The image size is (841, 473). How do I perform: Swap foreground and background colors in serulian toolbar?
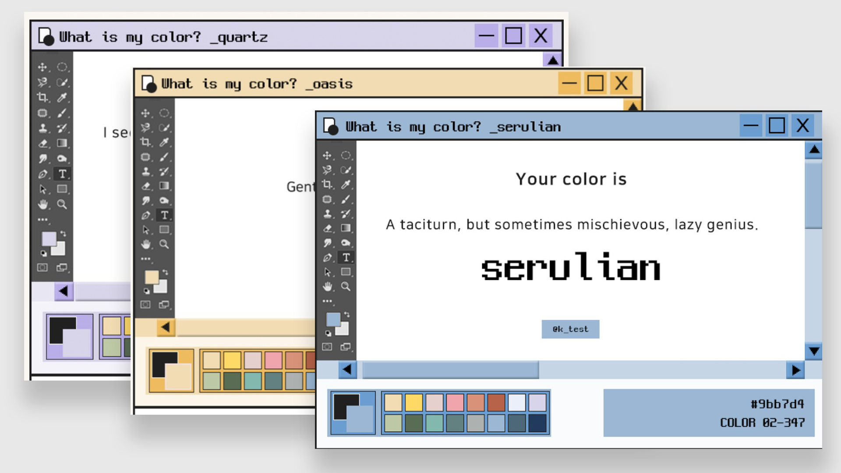coord(347,314)
